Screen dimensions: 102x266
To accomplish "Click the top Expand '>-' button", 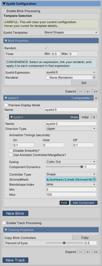I will tap(88, 91).
